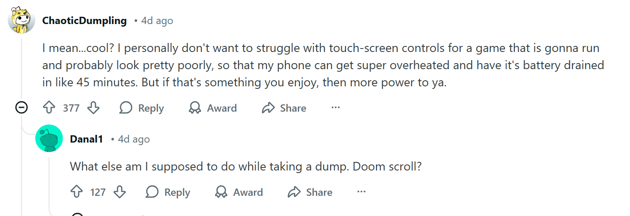Image resolution: width=630 pixels, height=216 pixels.
Task: Click Award icon under Danal1's comment
Action: [221, 192]
